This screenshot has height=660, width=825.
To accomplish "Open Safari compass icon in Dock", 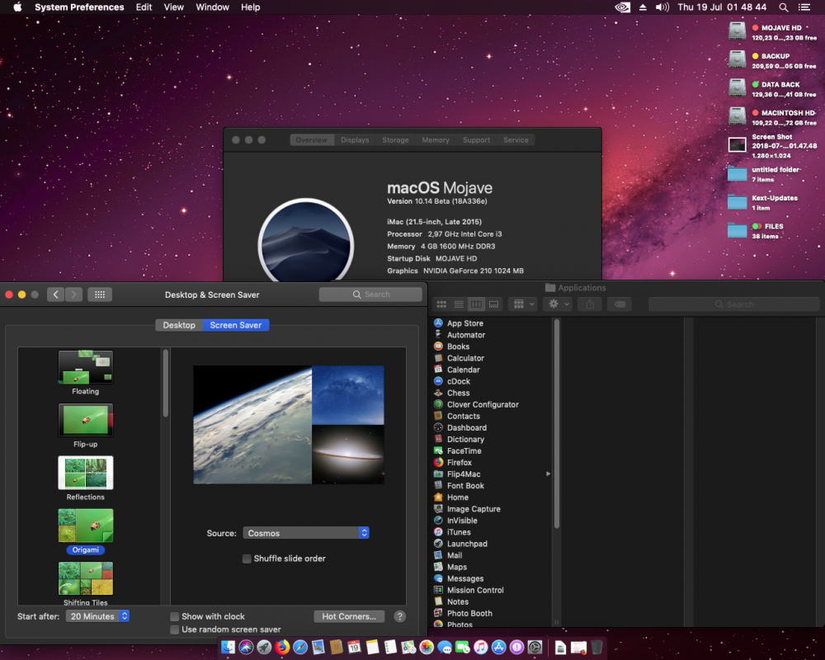I will pyautogui.click(x=300, y=647).
